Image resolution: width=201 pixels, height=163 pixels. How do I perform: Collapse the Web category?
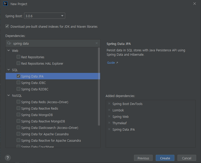[9, 50]
